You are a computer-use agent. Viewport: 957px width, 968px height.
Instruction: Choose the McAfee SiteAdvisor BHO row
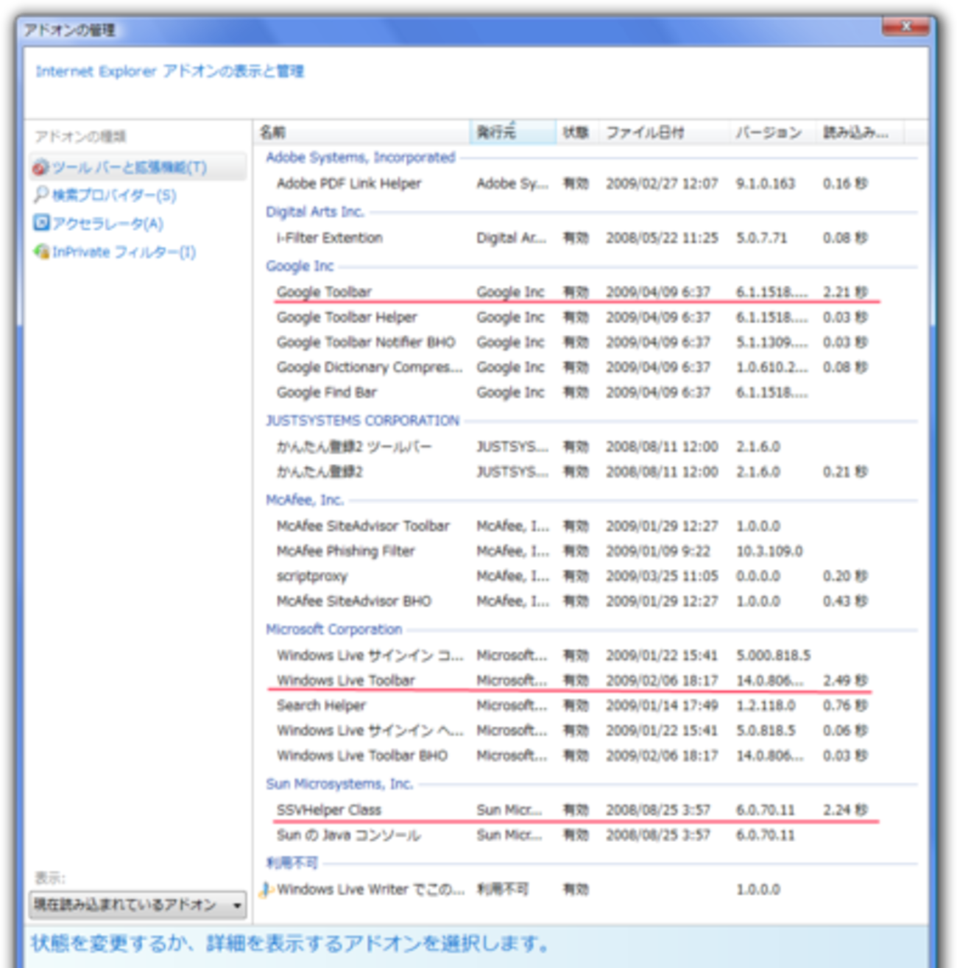click(x=354, y=601)
